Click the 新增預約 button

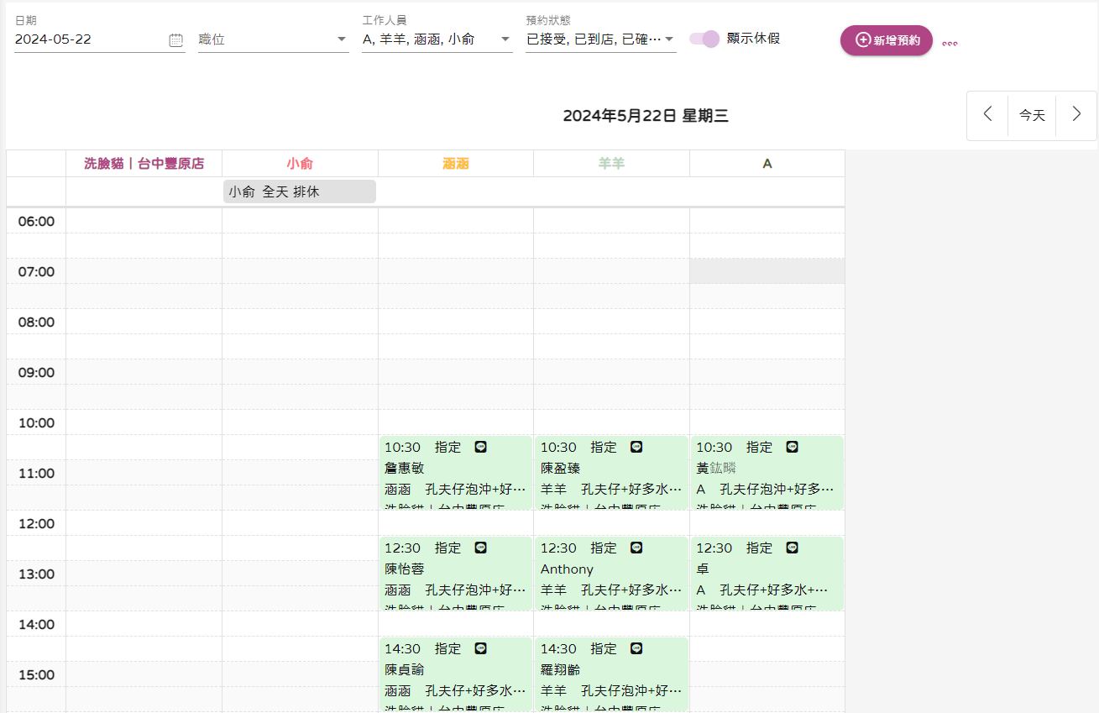click(886, 40)
